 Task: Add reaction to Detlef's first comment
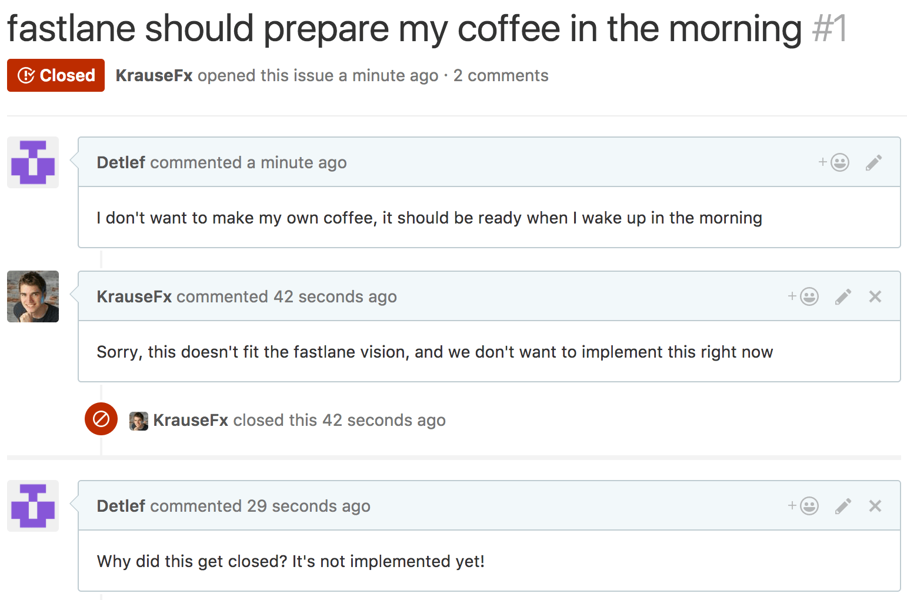click(834, 162)
